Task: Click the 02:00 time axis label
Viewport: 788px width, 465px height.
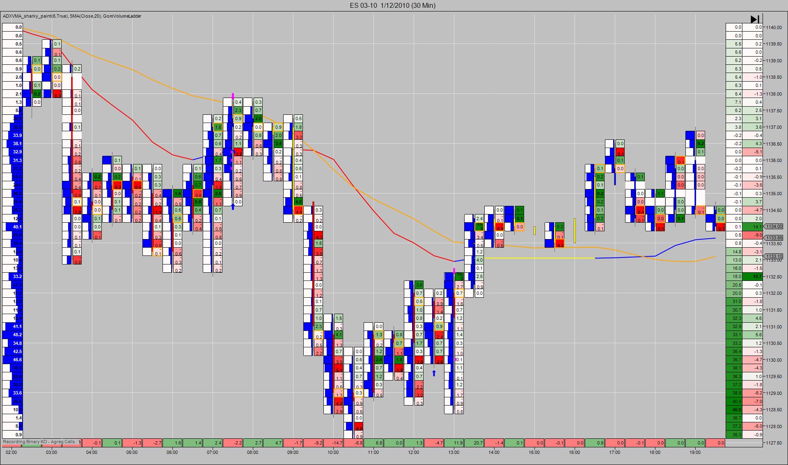Action: click(11, 452)
